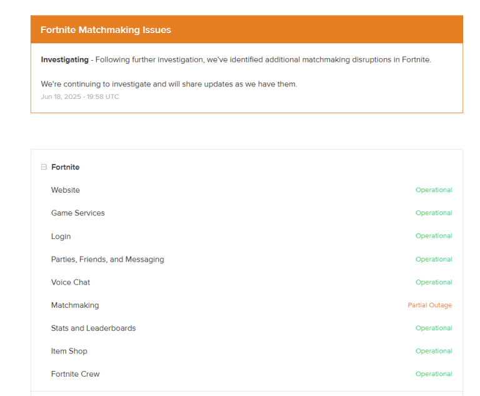Select the Matchmaking component name
Viewport: 480px width, 396px height.
[x=75, y=305]
